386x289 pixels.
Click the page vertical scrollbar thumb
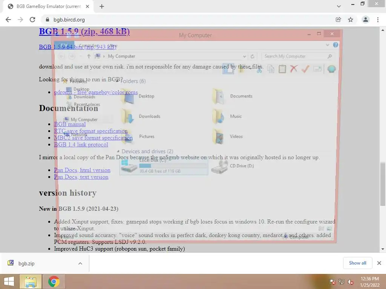(x=383, y=184)
